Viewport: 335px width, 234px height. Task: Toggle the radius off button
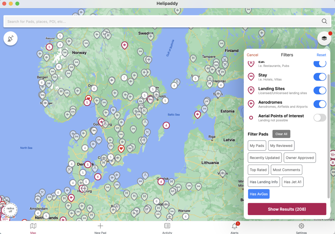click(x=10, y=209)
